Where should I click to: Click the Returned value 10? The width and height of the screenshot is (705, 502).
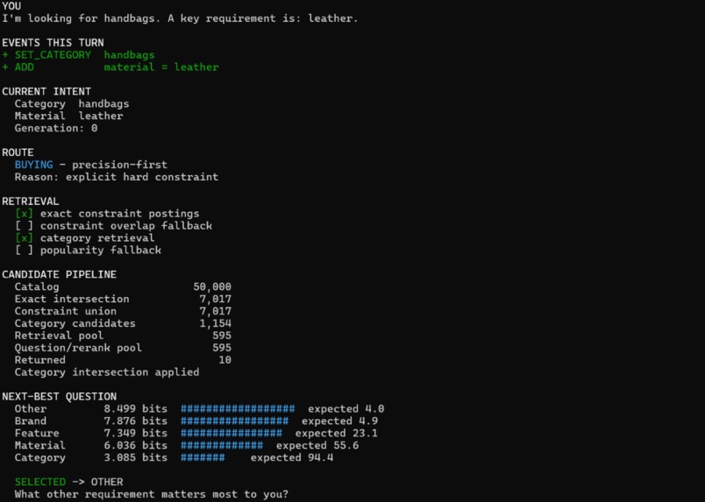[224, 360]
